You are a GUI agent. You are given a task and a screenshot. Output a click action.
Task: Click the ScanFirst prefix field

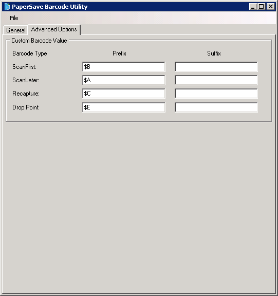pyautogui.click(x=124, y=67)
